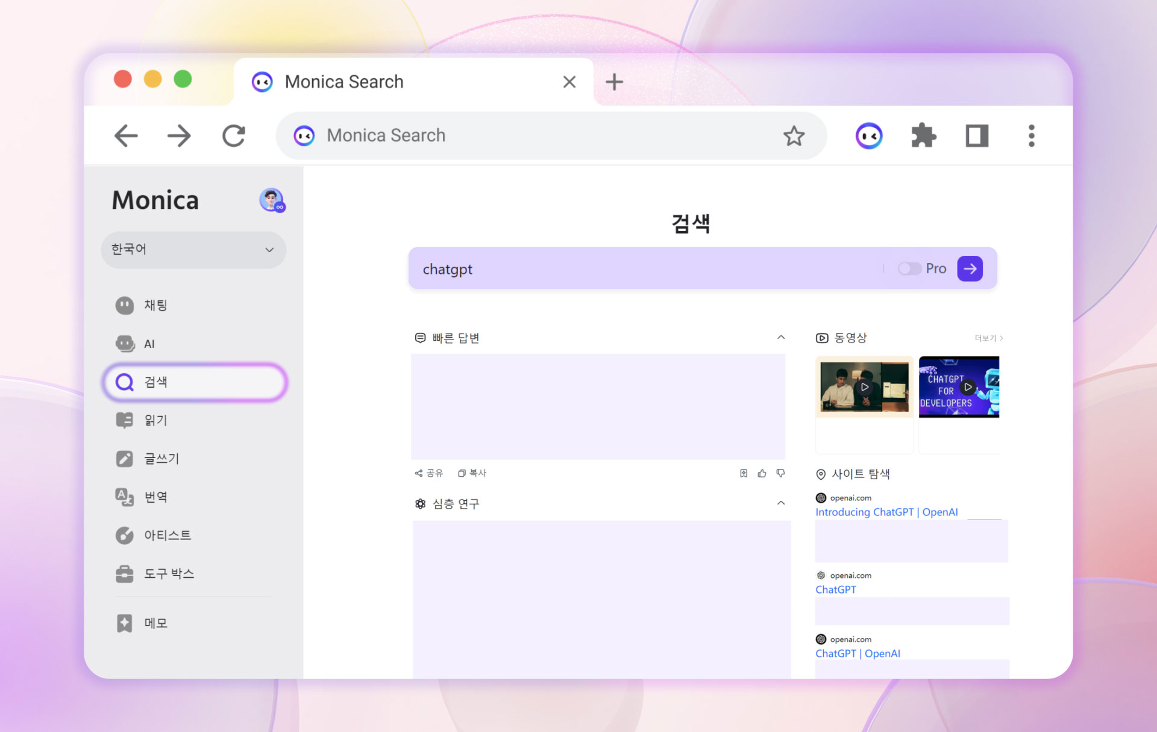
Task: Select 번역 in the sidebar
Action: pyautogui.click(x=155, y=497)
